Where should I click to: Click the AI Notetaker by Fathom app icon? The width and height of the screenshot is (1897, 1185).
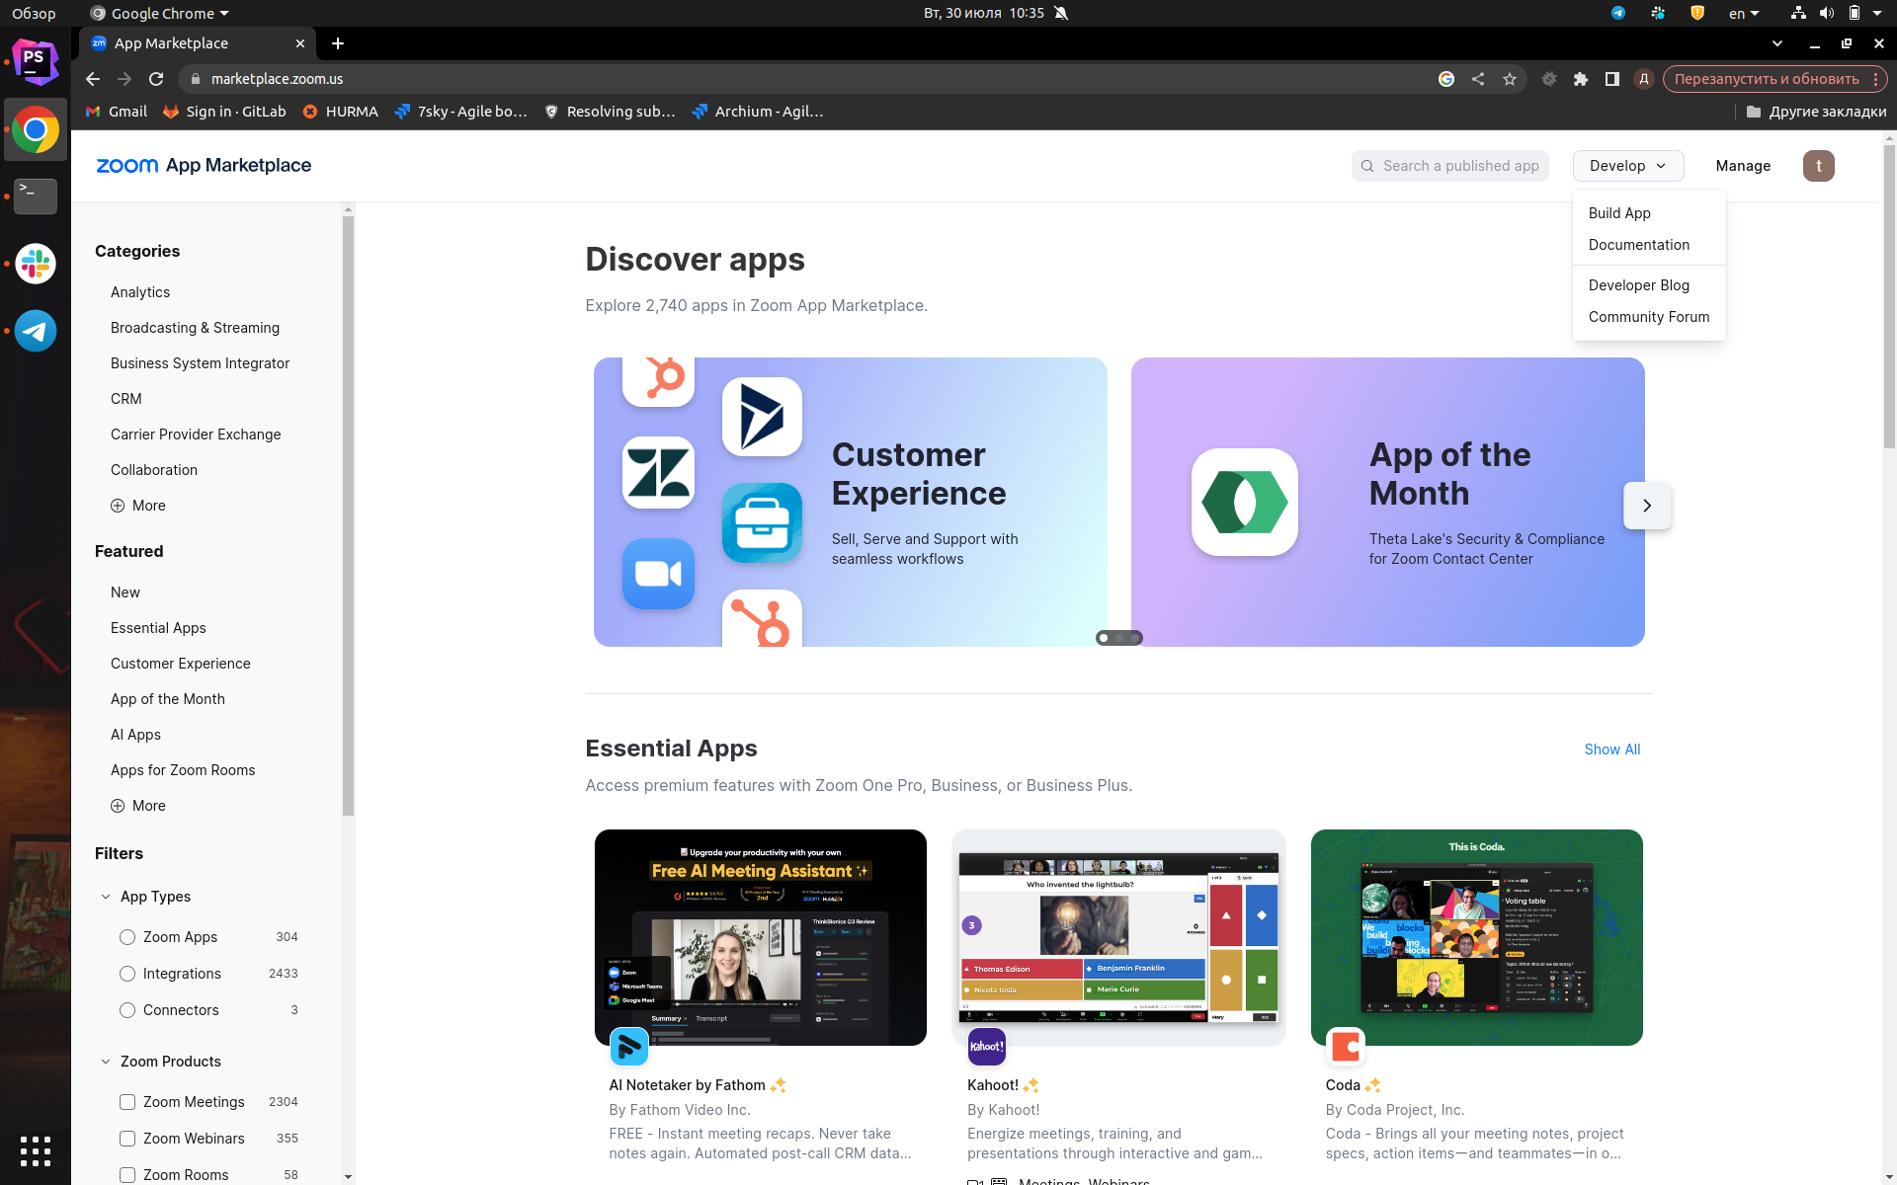click(628, 1047)
